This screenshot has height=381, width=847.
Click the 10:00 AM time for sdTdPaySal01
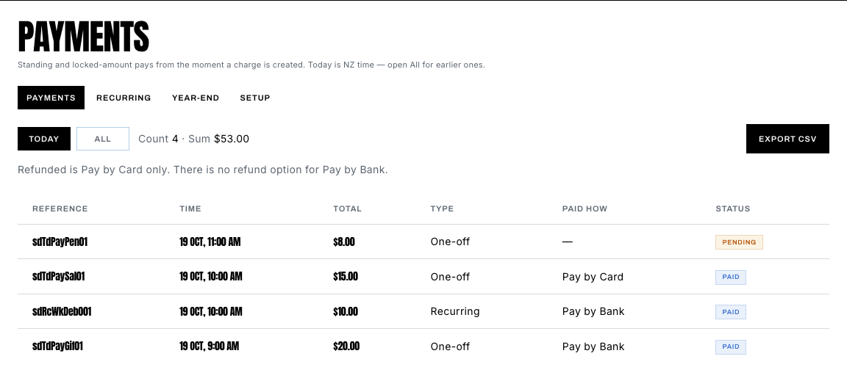tap(211, 277)
